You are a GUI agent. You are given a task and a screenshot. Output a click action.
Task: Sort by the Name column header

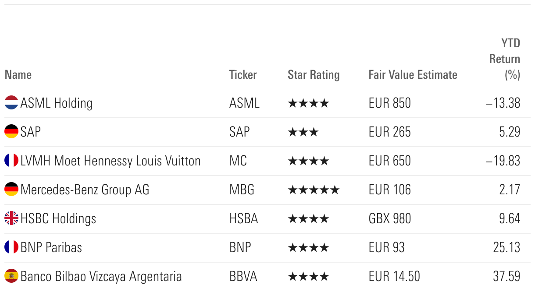point(18,75)
